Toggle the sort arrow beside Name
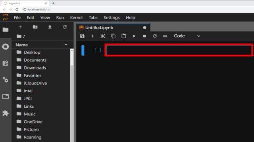This screenshot has width=254, height=142. pos(66,45)
